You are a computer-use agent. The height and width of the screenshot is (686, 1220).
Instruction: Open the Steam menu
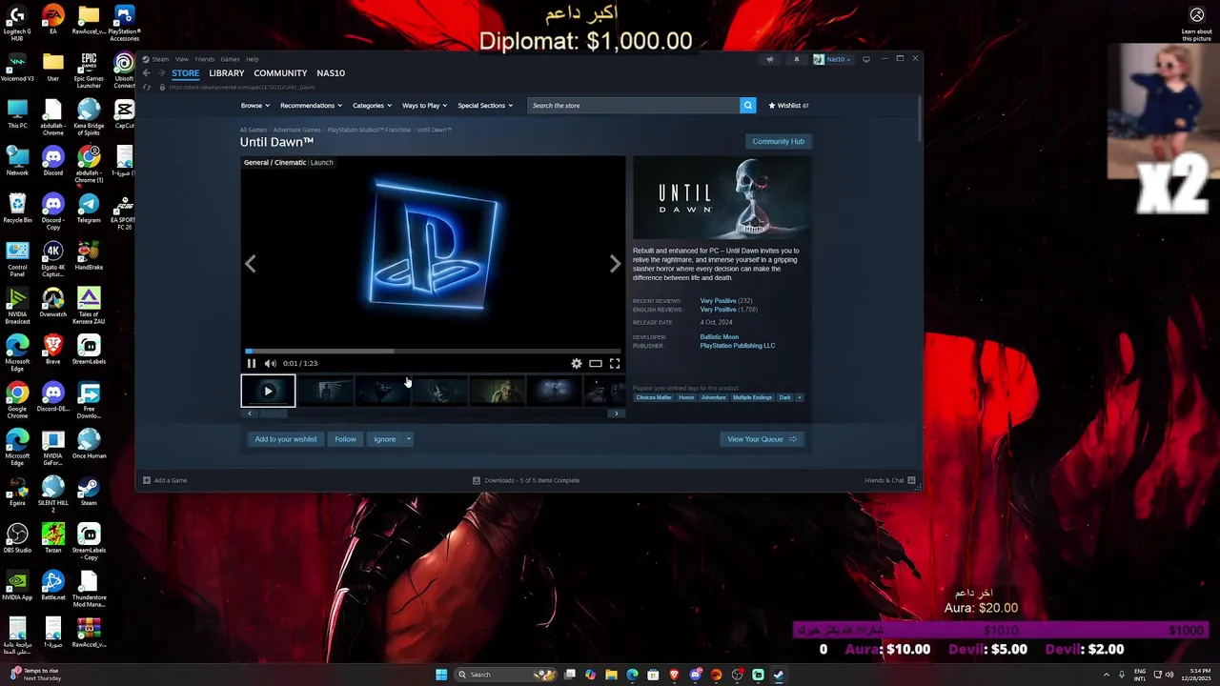(160, 59)
